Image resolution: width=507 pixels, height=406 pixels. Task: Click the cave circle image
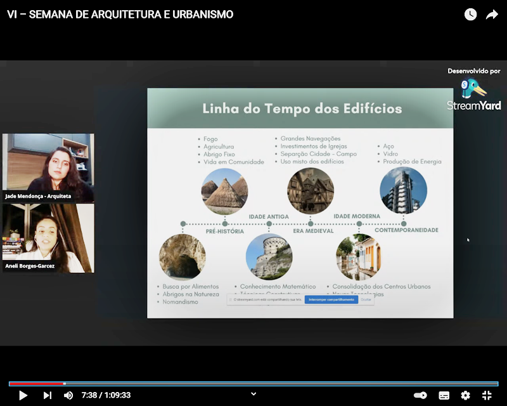click(183, 257)
